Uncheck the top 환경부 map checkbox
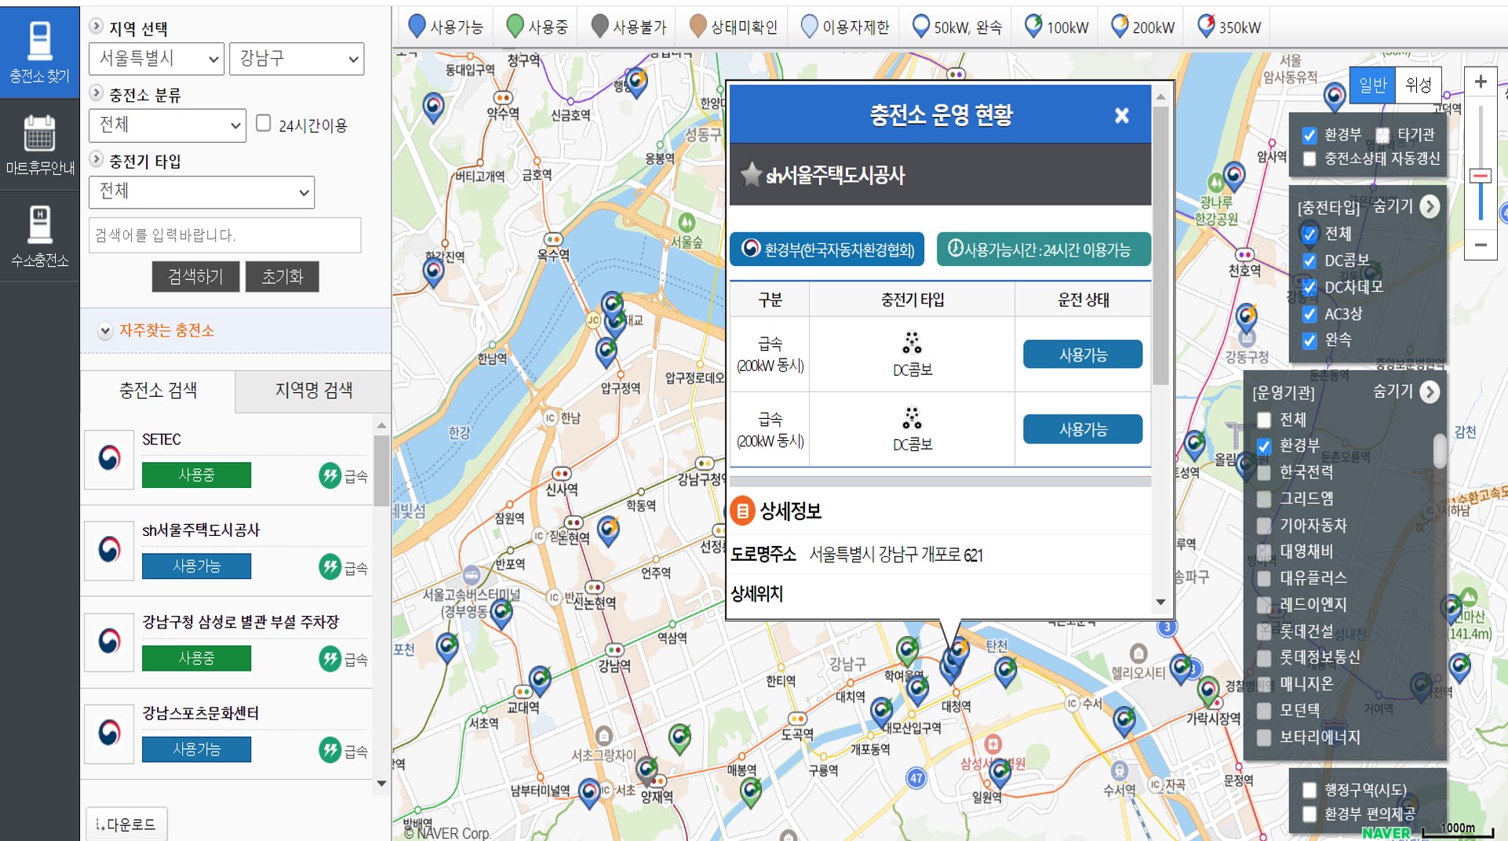Viewport: 1508px width, 841px height. click(1309, 135)
